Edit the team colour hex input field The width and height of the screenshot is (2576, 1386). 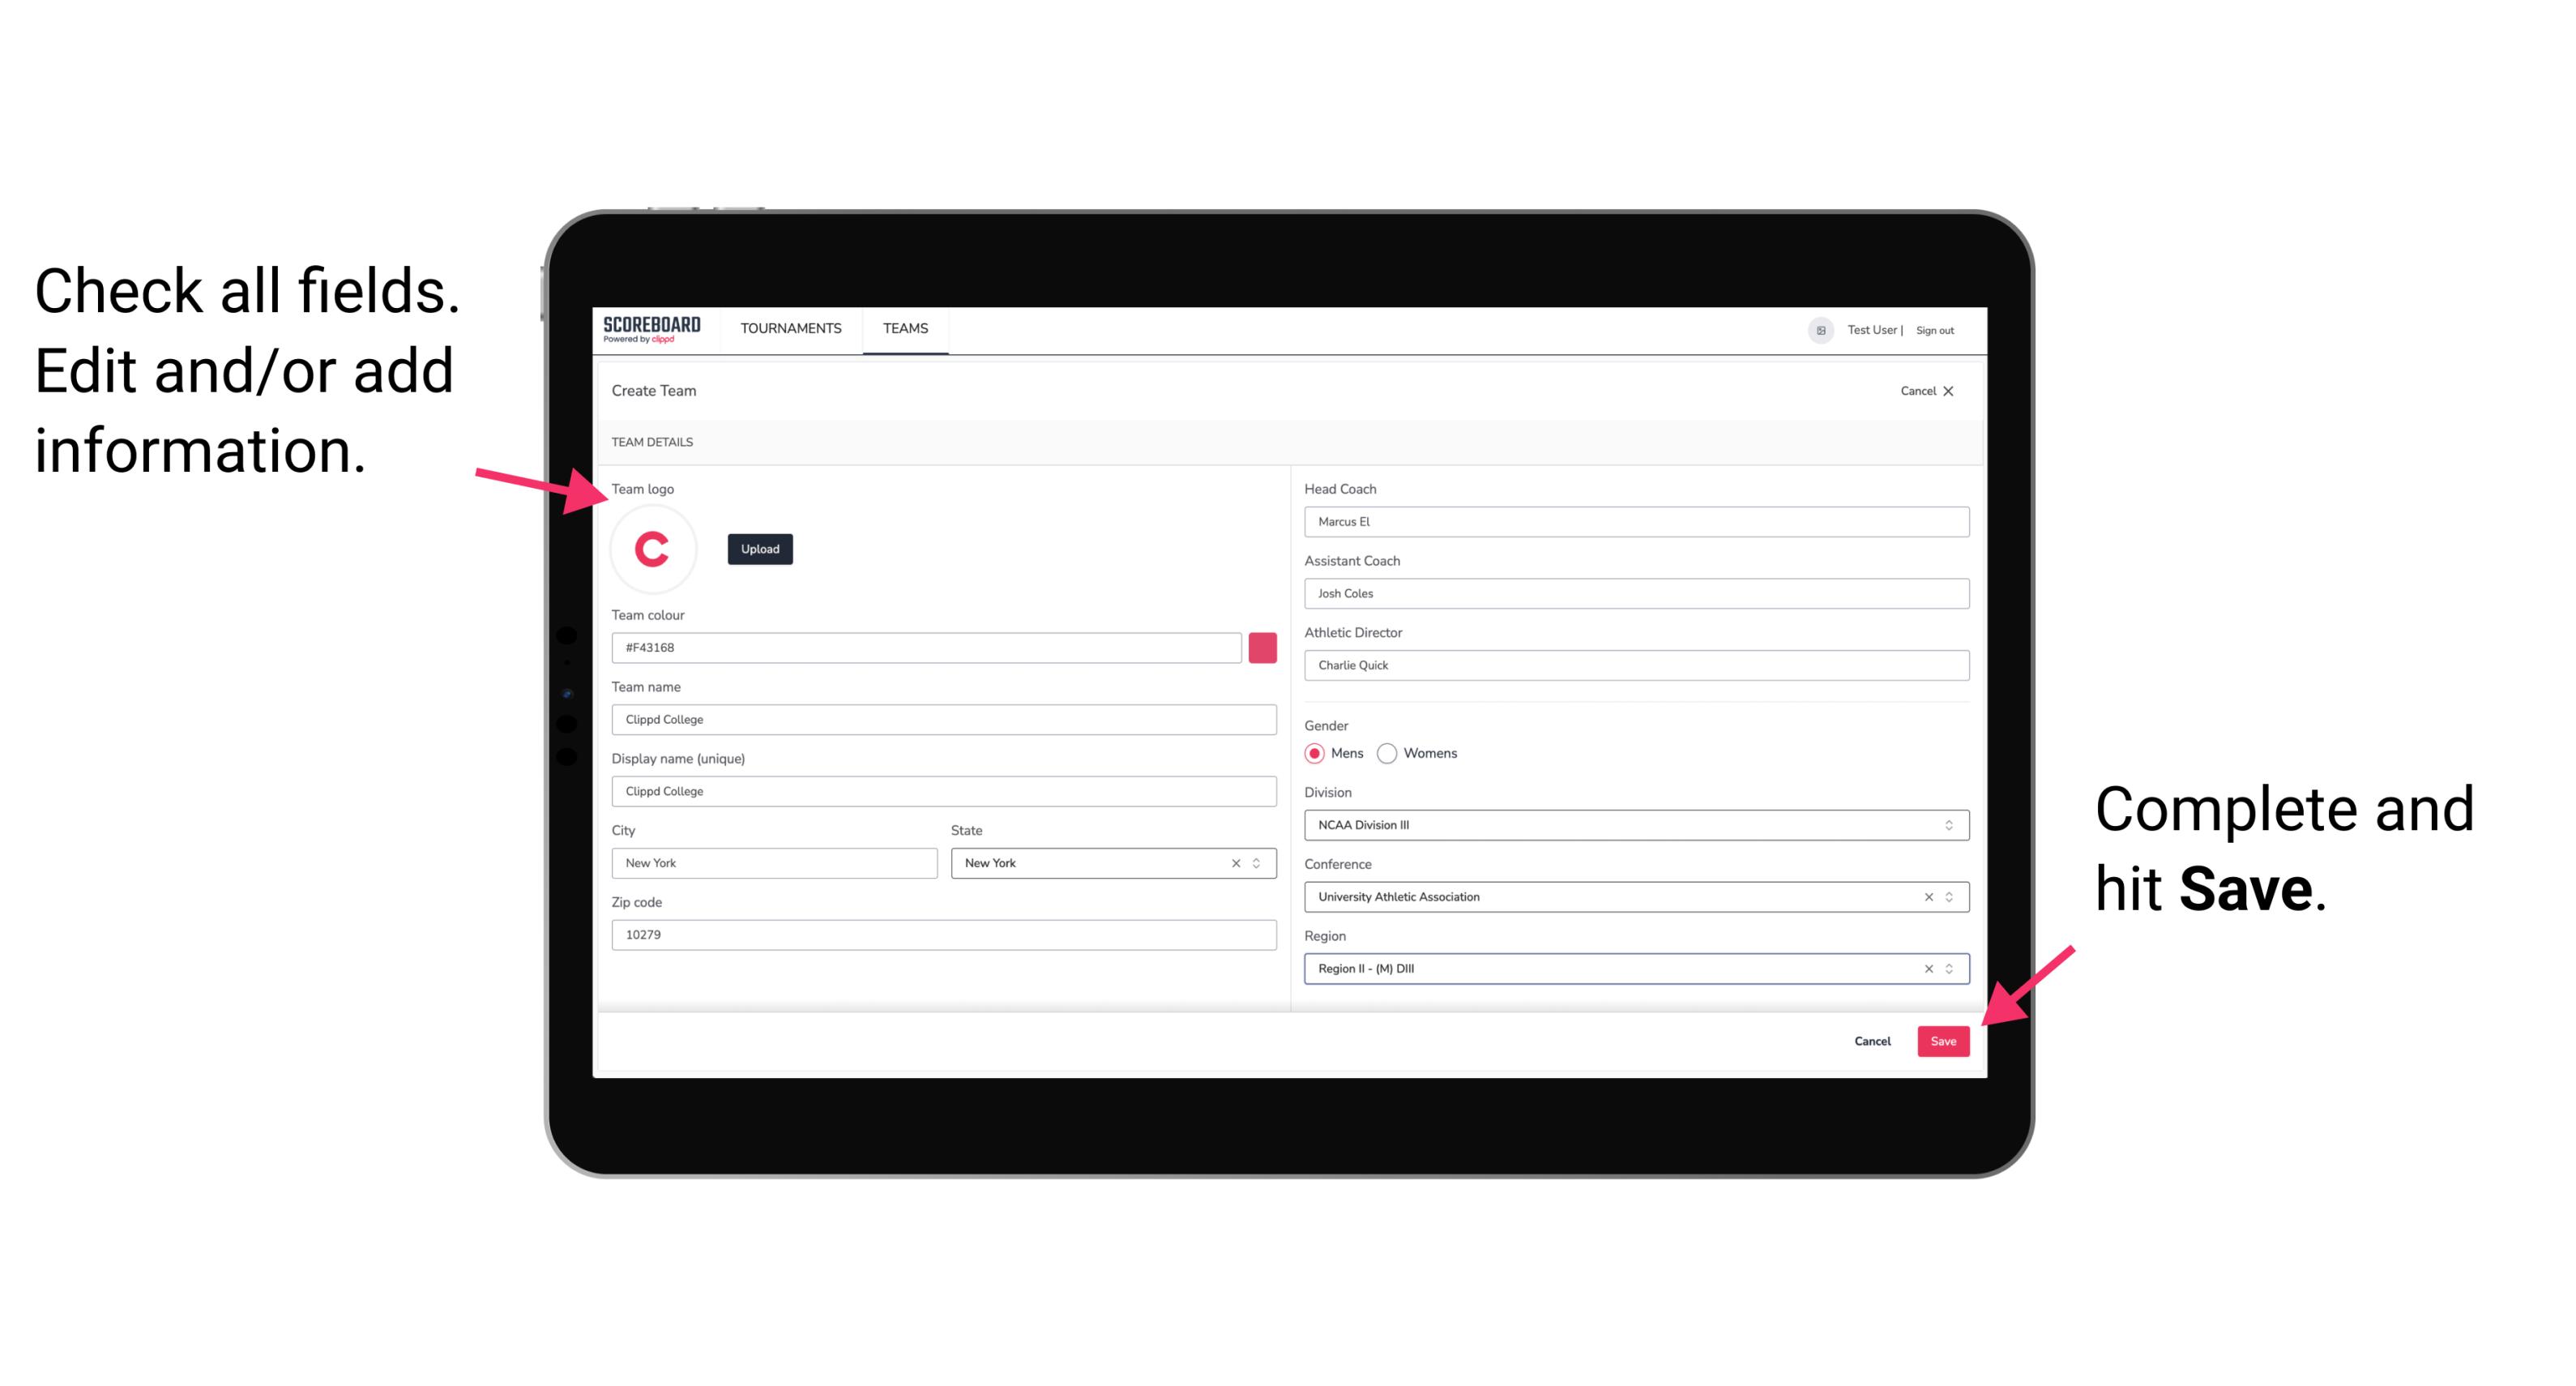coord(926,647)
